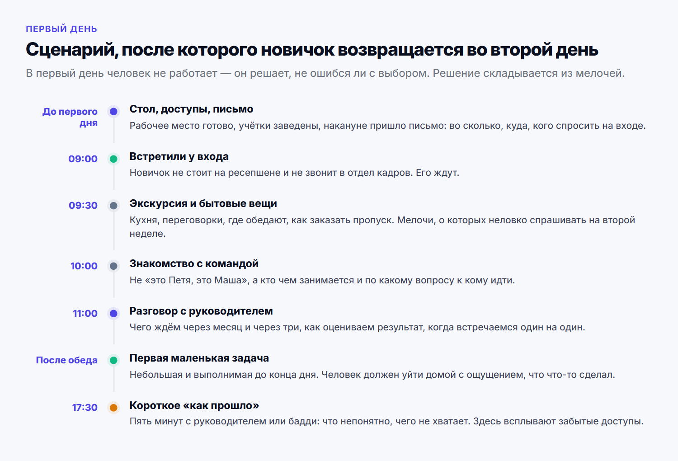The width and height of the screenshot is (678, 461).
Task: Select the green dot at 09:00
Action: click(x=113, y=159)
